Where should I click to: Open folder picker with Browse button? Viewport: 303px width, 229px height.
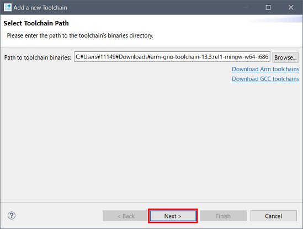[x=285, y=57]
